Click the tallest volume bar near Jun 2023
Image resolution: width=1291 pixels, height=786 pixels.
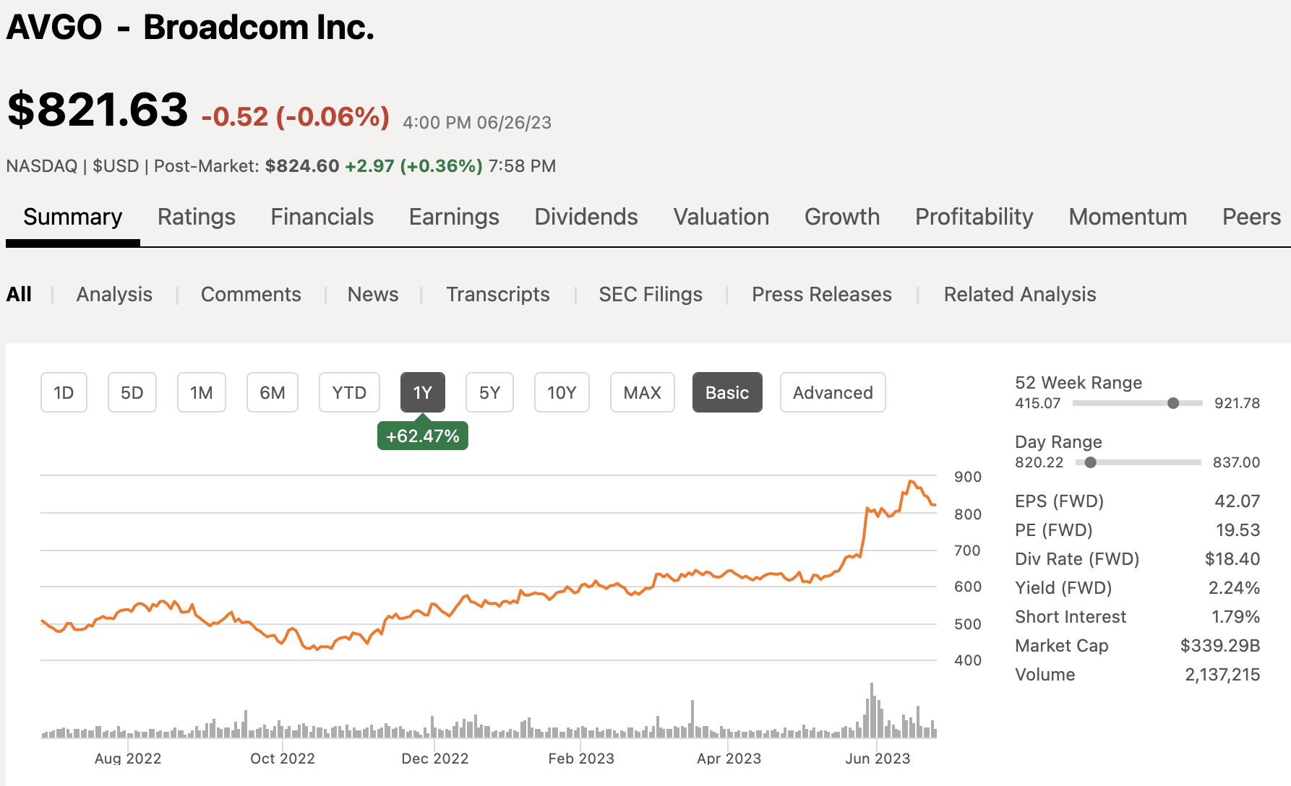tap(872, 709)
